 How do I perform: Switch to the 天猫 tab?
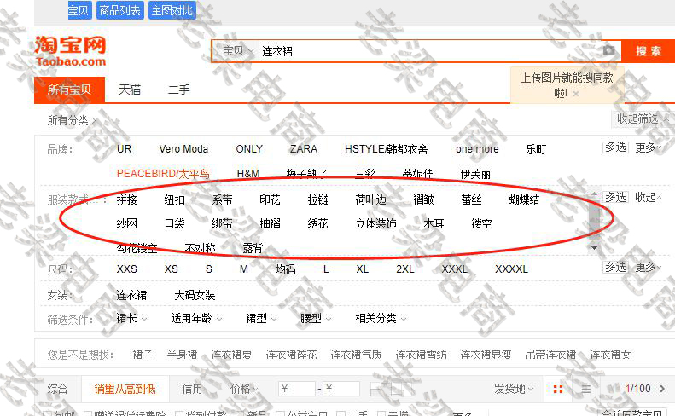130,90
